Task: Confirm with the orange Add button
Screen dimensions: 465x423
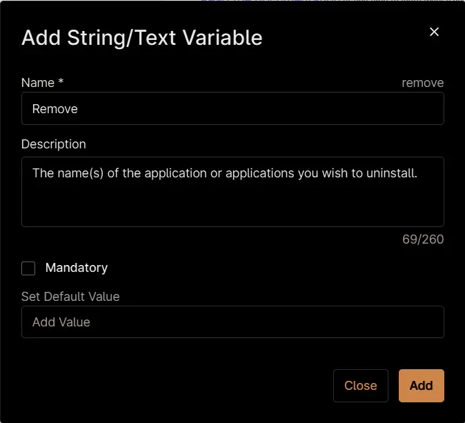Action: tap(421, 385)
